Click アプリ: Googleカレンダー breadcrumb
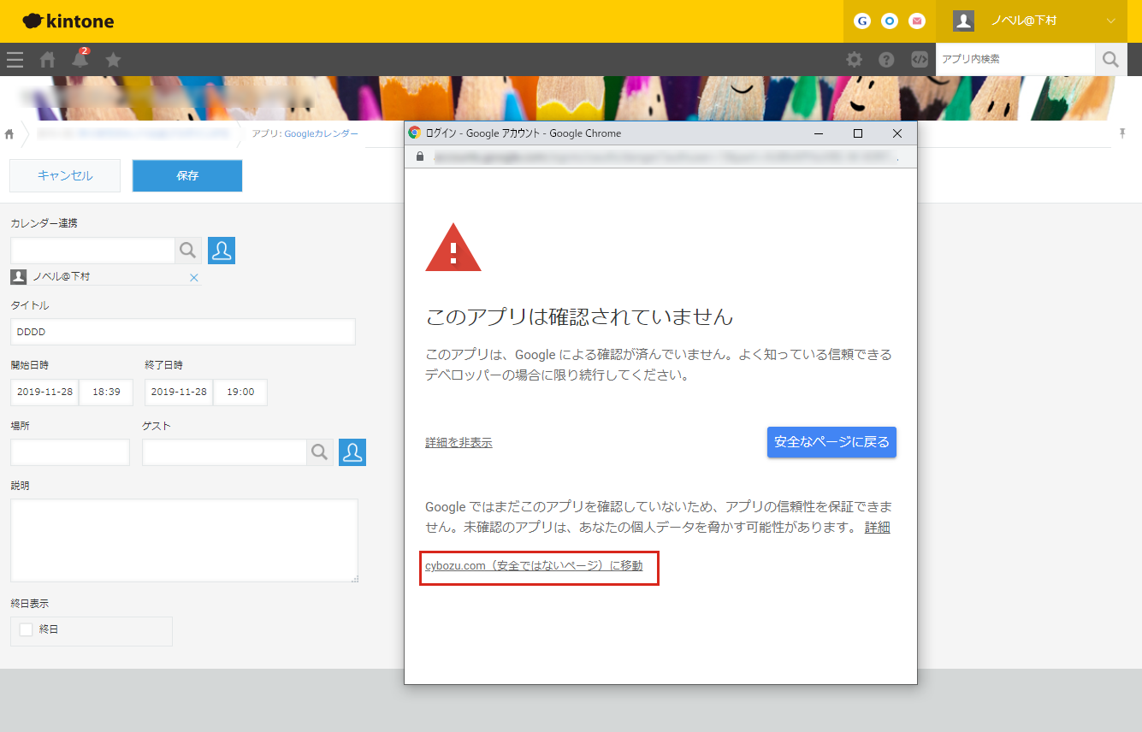 click(x=305, y=133)
